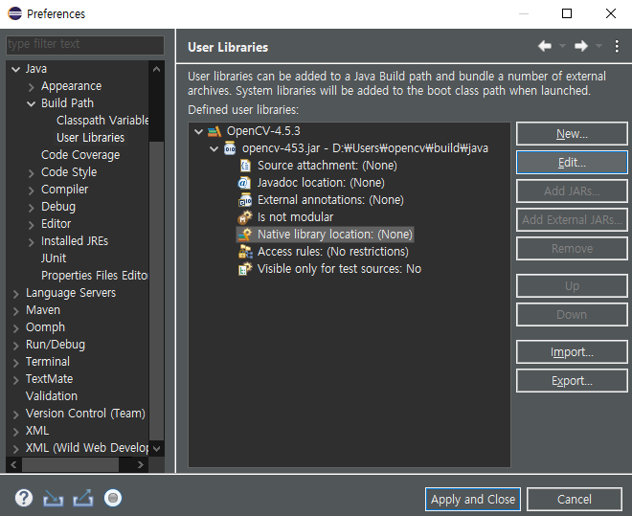This screenshot has height=516, width=632.
Task: Click the Help question mark icon
Action: point(24,498)
